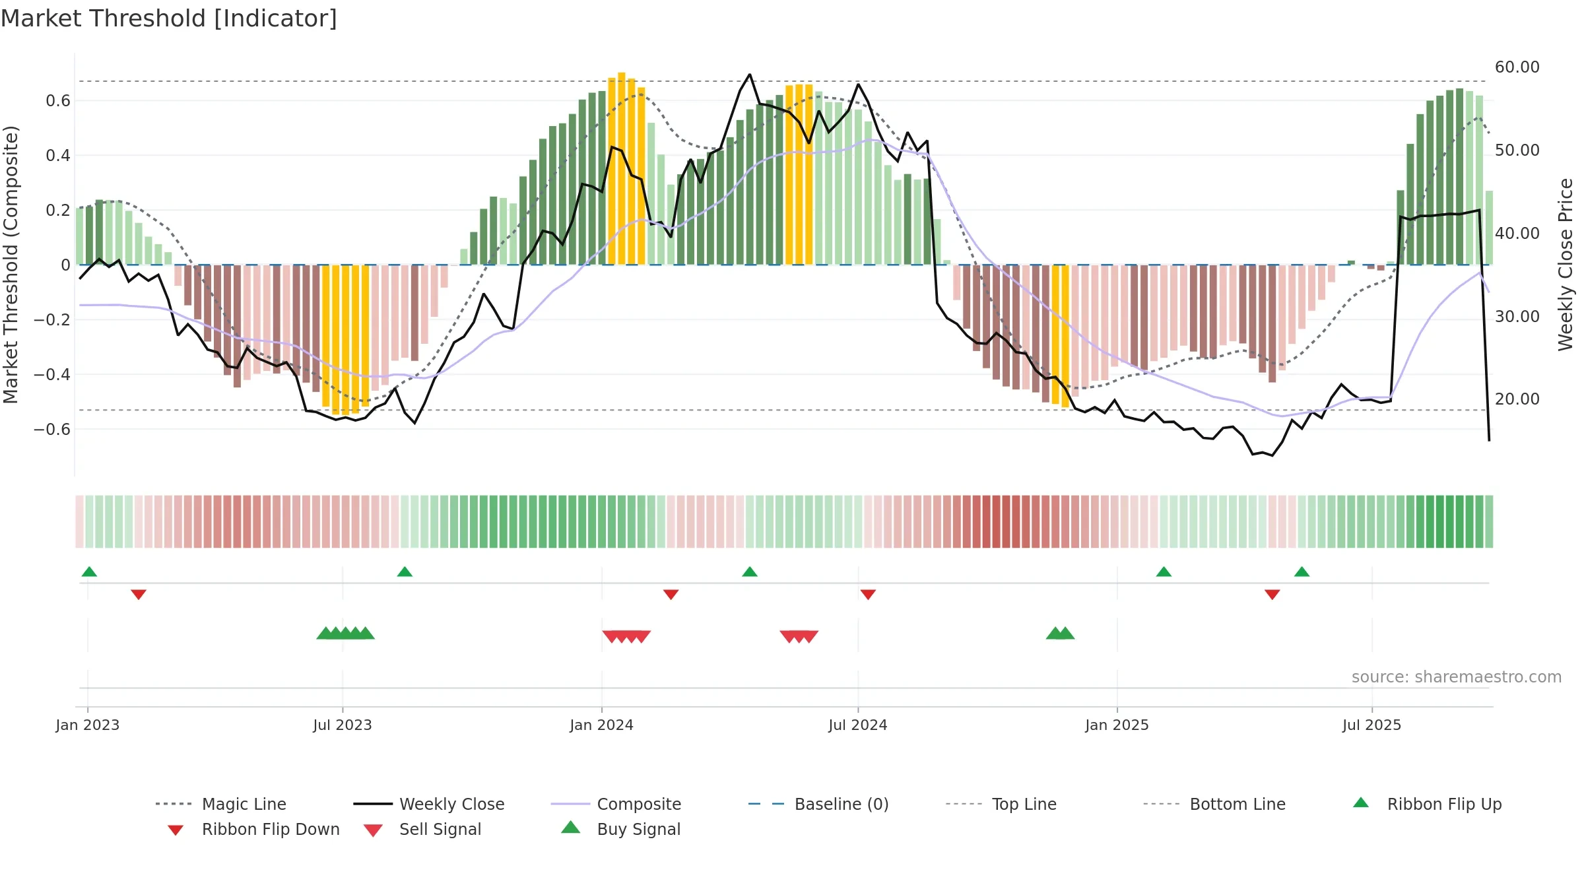Image resolution: width=1584 pixels, height=891 pixels.
Task: Click the yellow negative bars near Jul 2023
Action: [346, 340]
